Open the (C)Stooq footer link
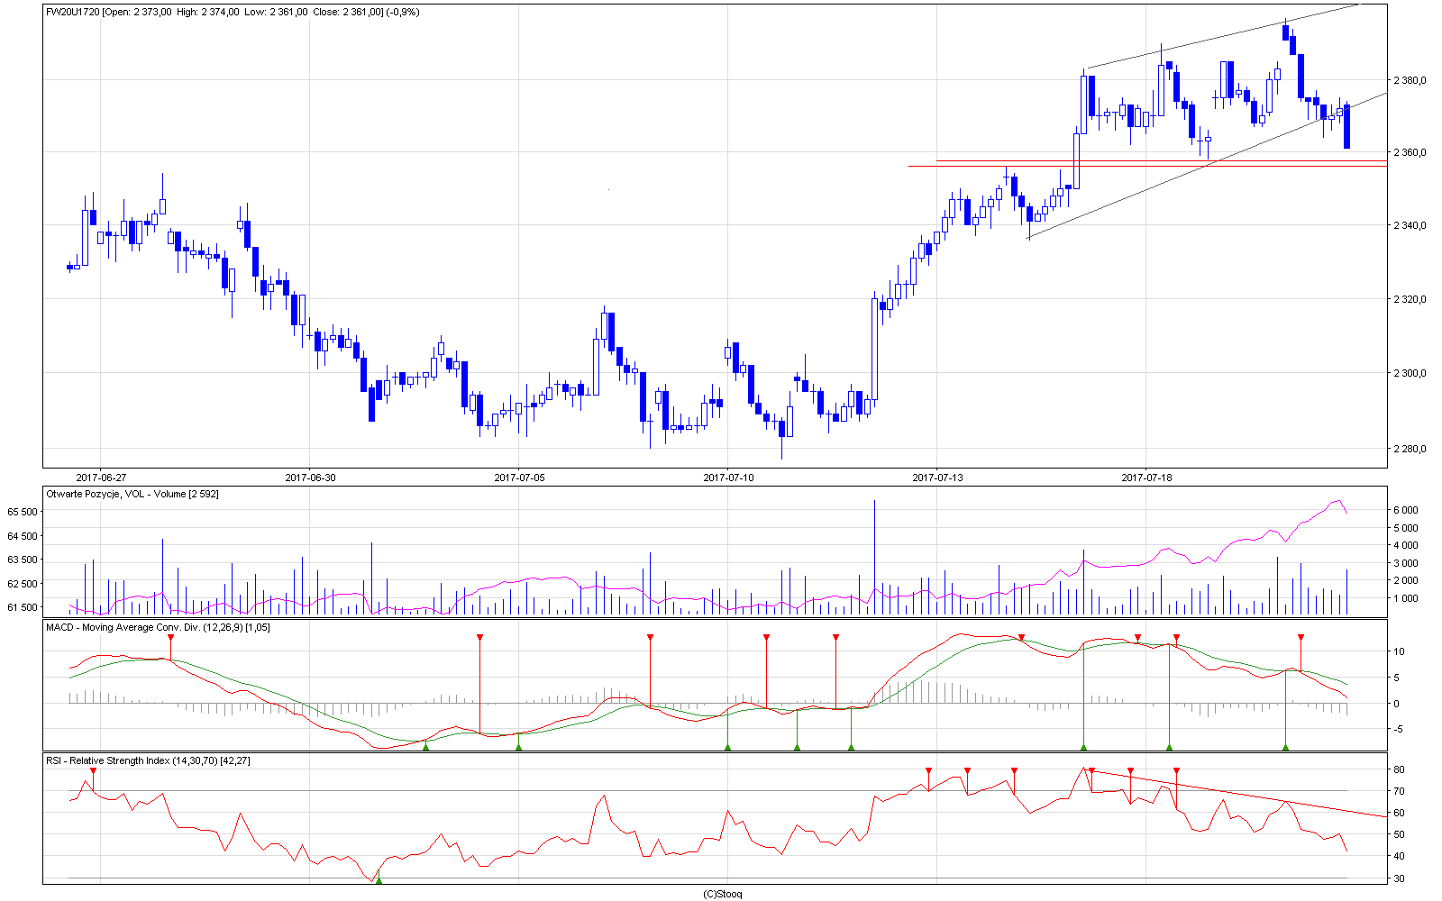 (722, 894)
